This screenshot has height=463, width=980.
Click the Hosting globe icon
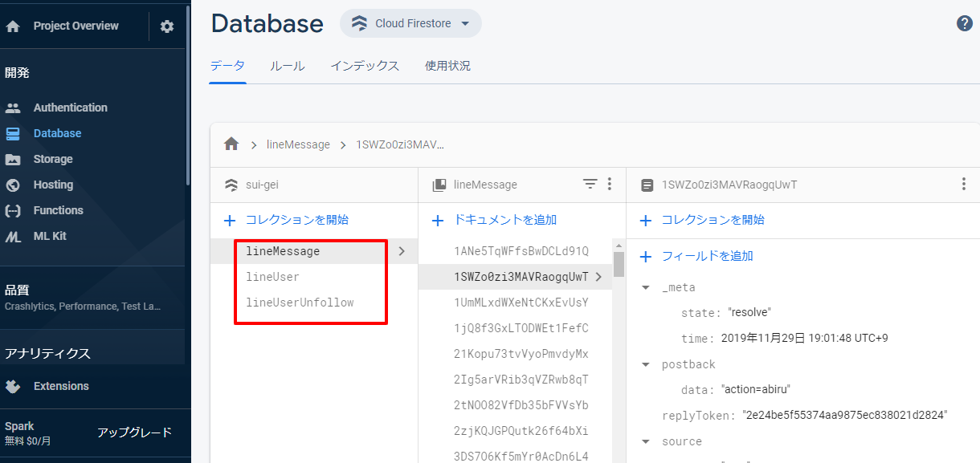click(x=13, y=185)
